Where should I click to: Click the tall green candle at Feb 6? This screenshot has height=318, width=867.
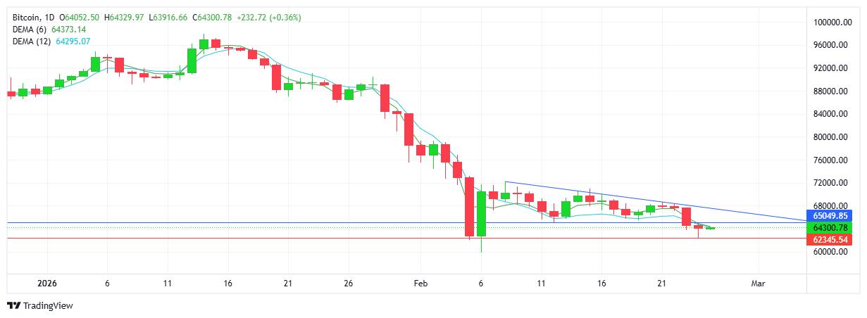(482, 214)
